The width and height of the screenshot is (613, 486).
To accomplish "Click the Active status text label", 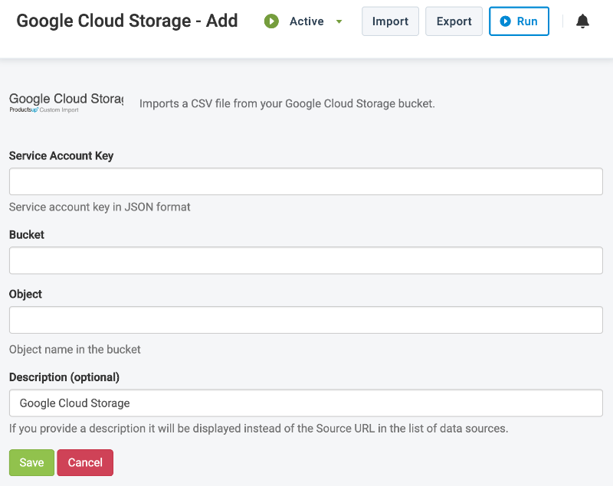I will (x=306, y=21).
